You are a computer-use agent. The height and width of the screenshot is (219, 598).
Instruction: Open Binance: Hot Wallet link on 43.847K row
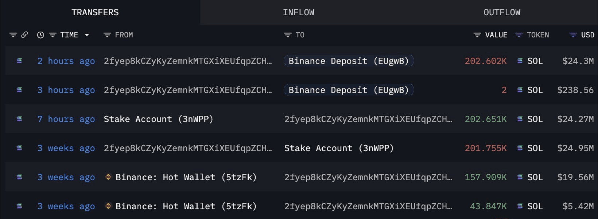(x=186, y=206)
